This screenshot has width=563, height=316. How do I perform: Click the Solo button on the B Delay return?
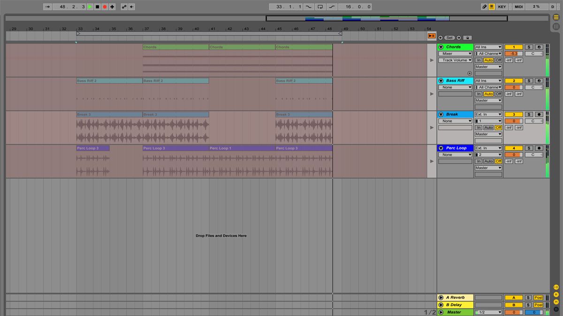point(528,305)
